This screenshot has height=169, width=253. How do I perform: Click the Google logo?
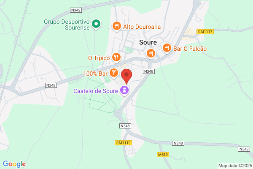click(x=14, y=164)
